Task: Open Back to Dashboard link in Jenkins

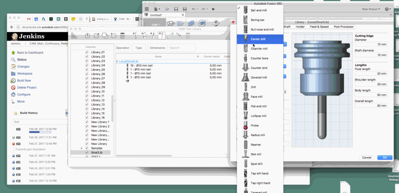Action: [30, 53]
